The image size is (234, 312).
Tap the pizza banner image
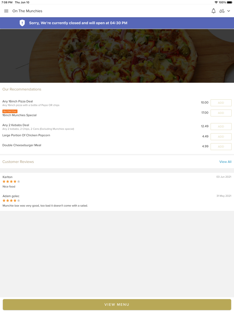pos(117,56)
